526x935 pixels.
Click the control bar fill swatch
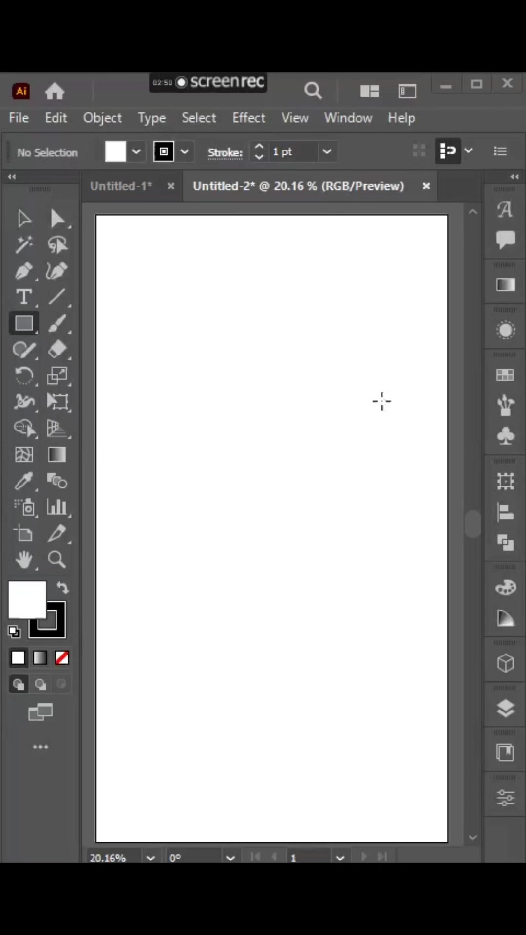pos(115,151)
